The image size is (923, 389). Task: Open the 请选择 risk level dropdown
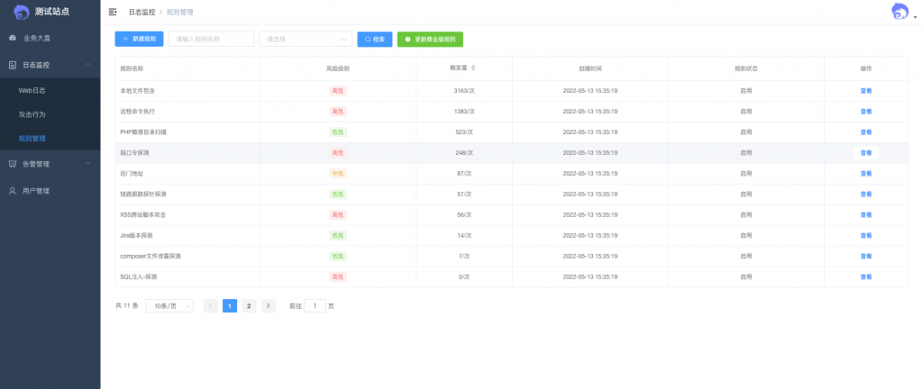point(306,40)
